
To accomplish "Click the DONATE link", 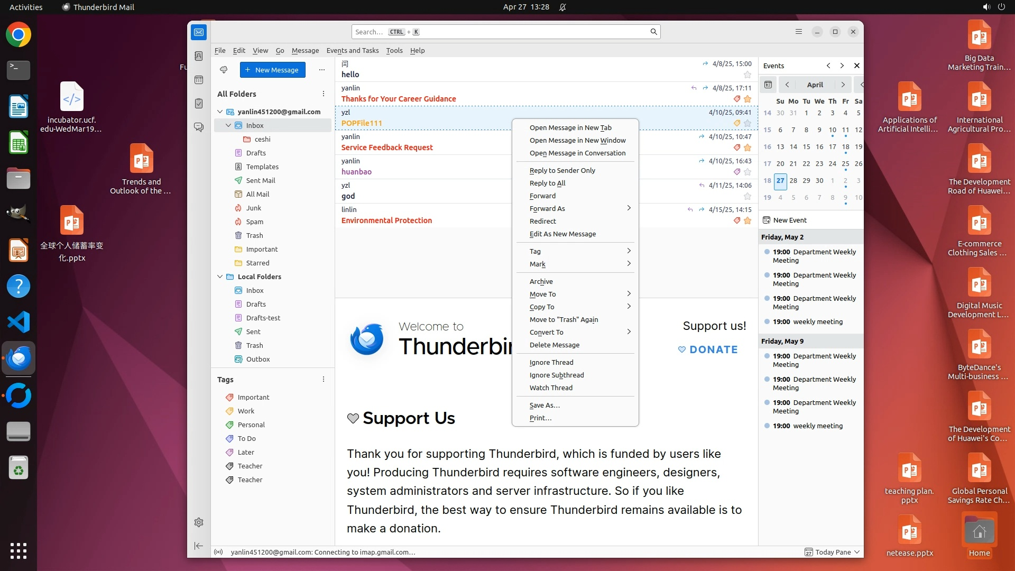I will tap(708, 349).
